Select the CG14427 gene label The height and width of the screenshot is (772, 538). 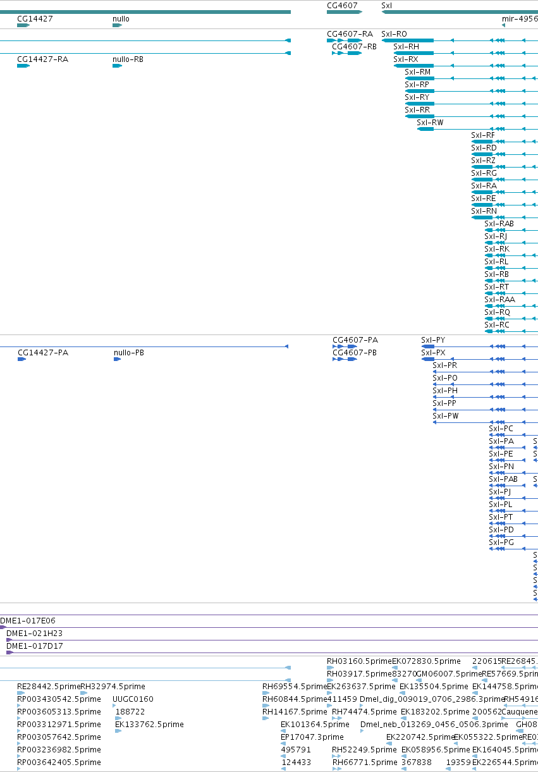point(35,19)
